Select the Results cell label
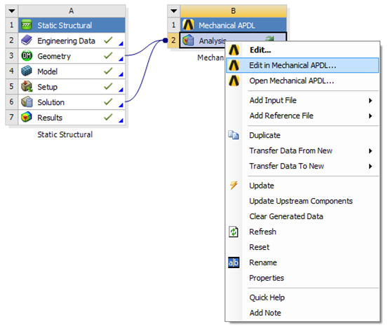This screenshot has height=331, width=390. point(50,118)
